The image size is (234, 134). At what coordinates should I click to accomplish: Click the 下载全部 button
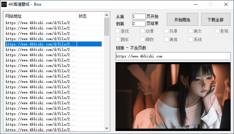tap(215, 20)
